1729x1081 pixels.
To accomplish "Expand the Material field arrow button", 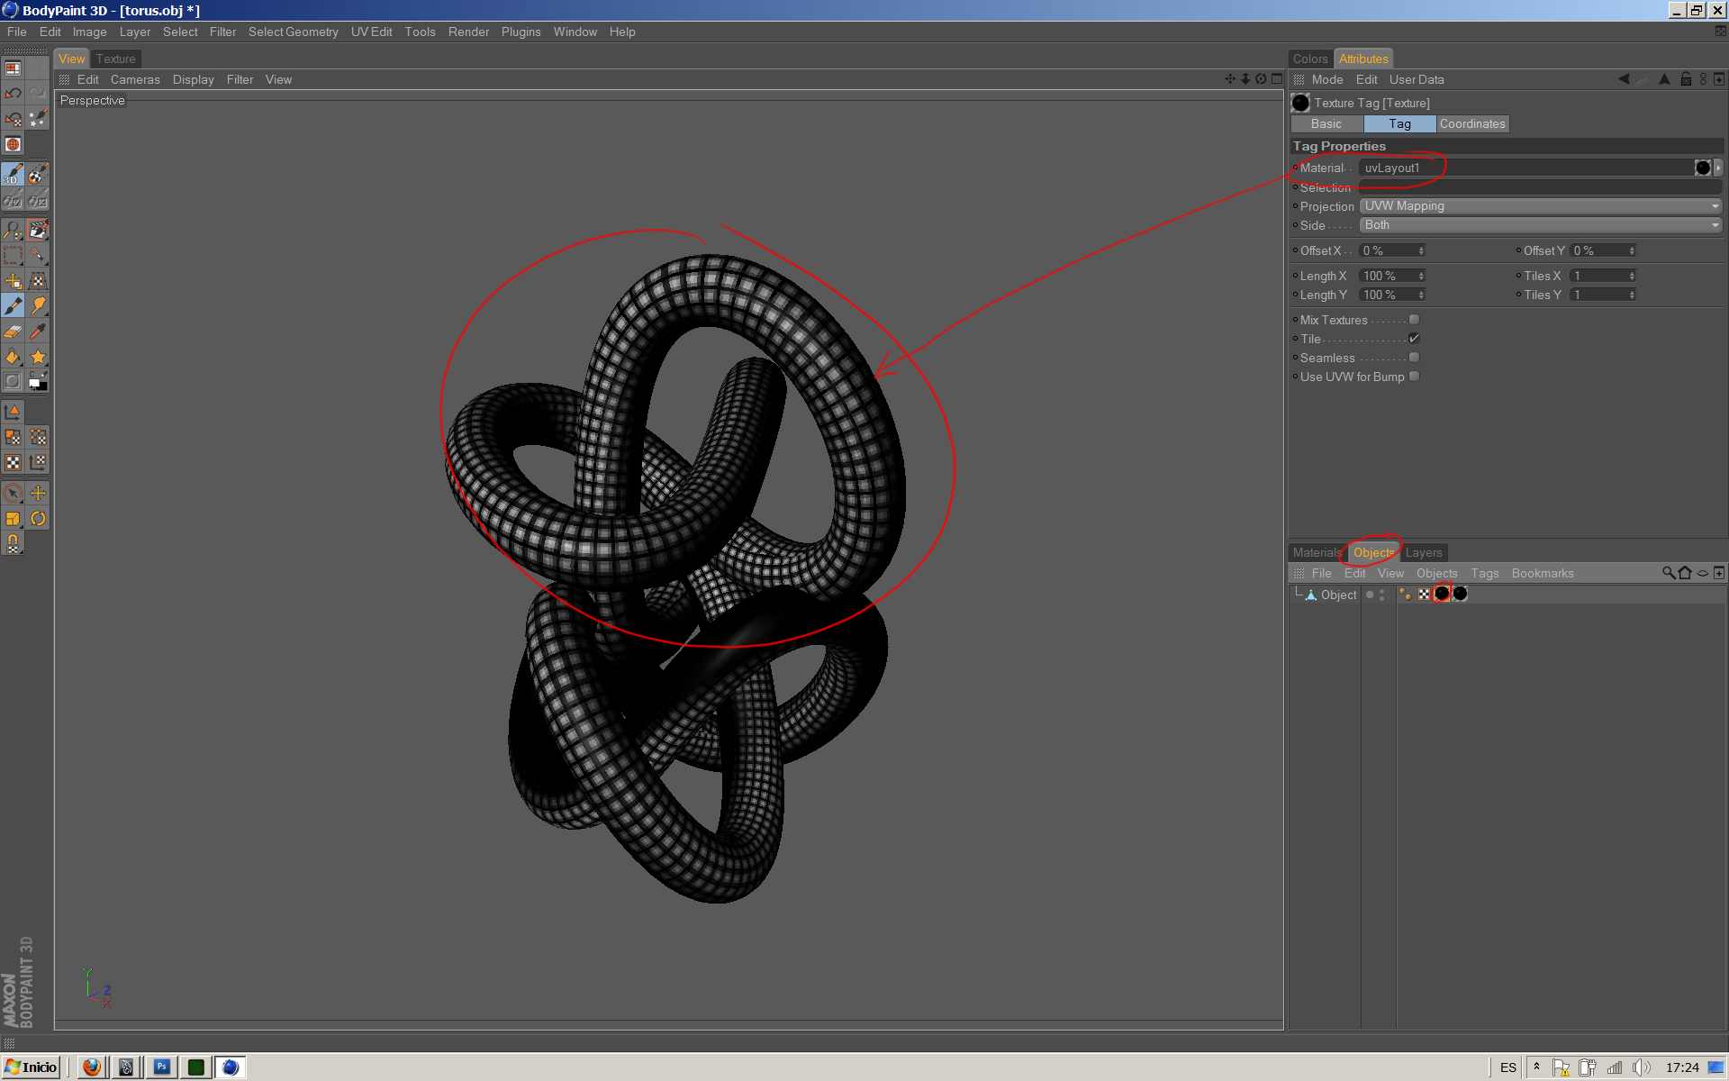I will [1718, 168].
